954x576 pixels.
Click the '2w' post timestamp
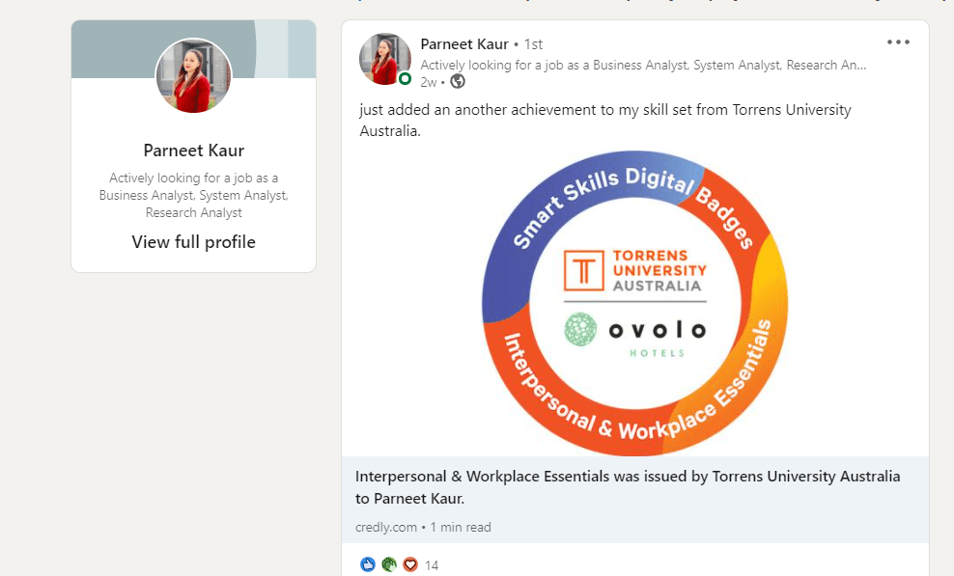coord(429,82)
